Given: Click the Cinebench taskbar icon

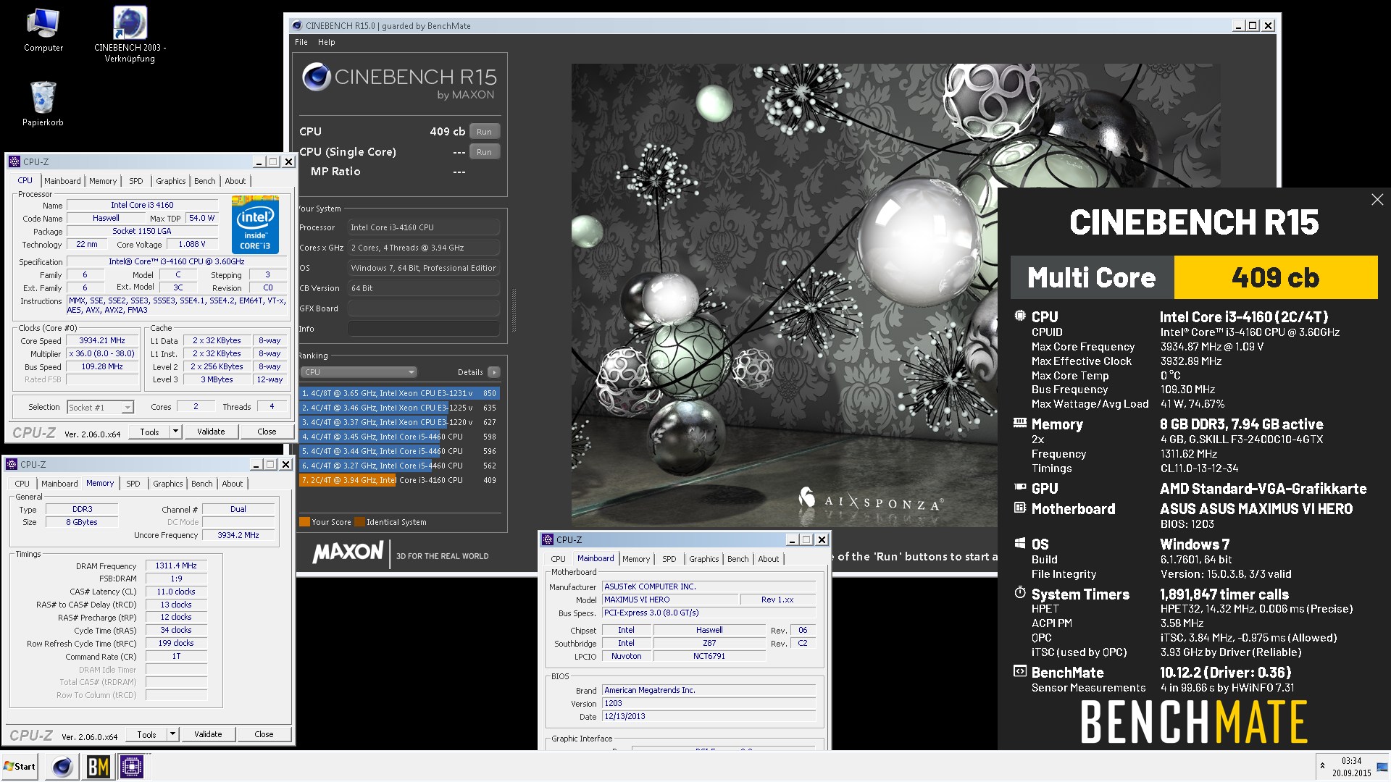Looking at the screenshot, I should point(62,766).
